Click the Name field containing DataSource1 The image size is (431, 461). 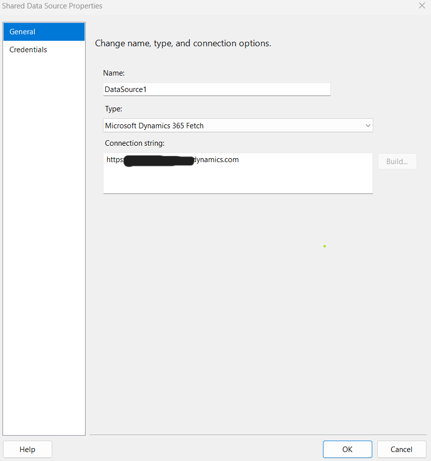217,90
